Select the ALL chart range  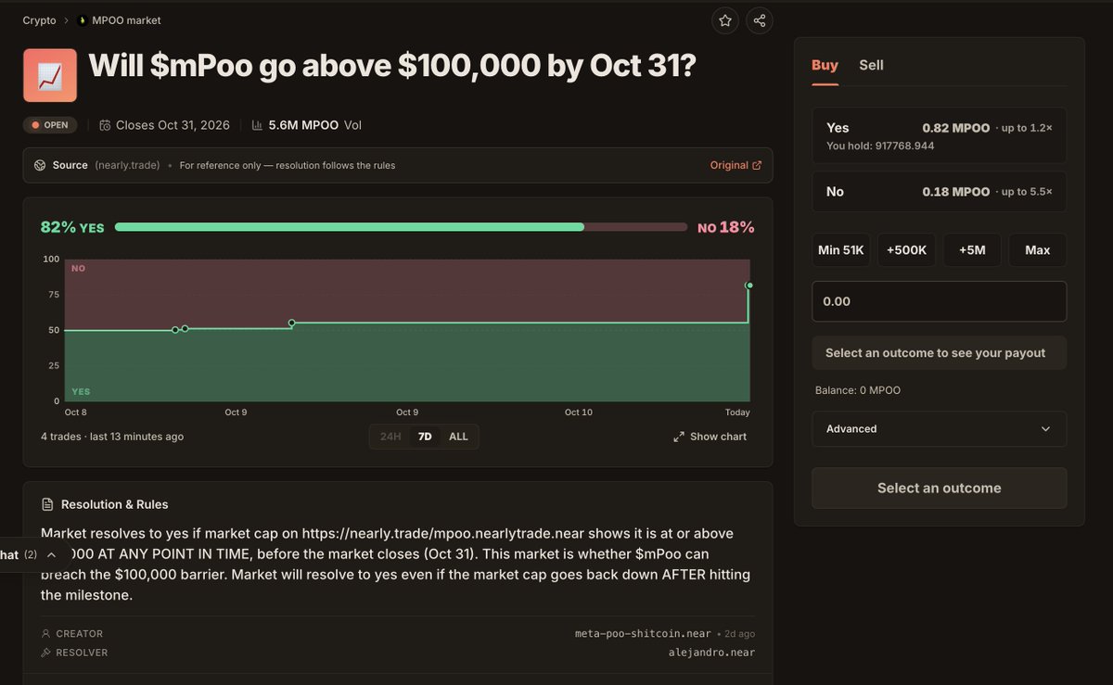click(x=458, y=437)
